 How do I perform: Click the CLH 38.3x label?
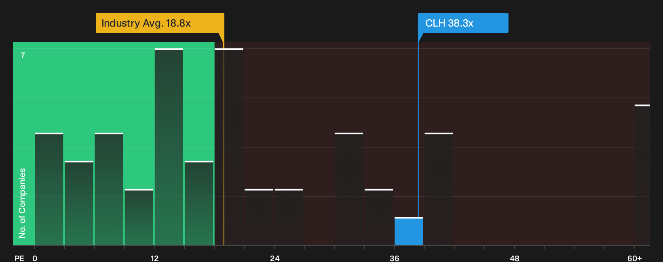pyautogui.click(x=463, y=23)
